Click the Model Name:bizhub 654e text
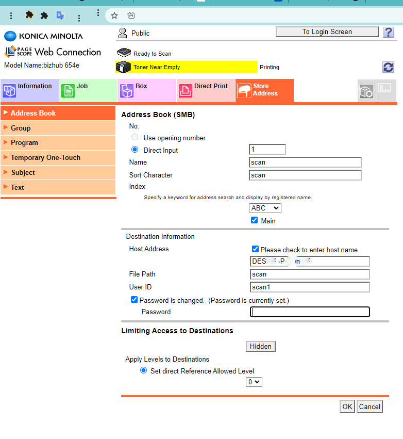Image resolution: width=403 pixels, height=439 pixels. [x=42, y=65]
